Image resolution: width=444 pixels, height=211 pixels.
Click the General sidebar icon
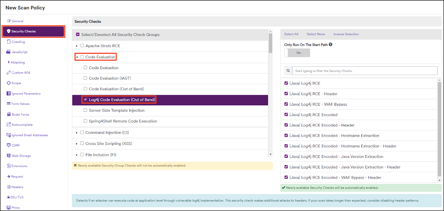pos(9,21)
